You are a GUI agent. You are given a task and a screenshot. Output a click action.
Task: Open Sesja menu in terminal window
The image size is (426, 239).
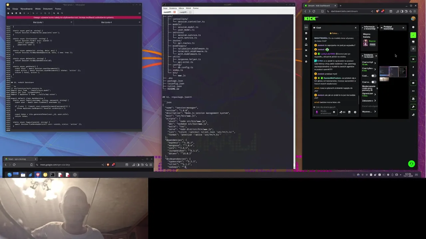point(165,8)
